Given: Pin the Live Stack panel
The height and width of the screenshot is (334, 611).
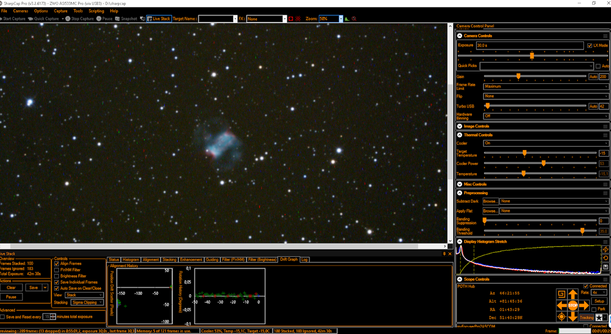Looking at the screenshot, I should 445,254.
